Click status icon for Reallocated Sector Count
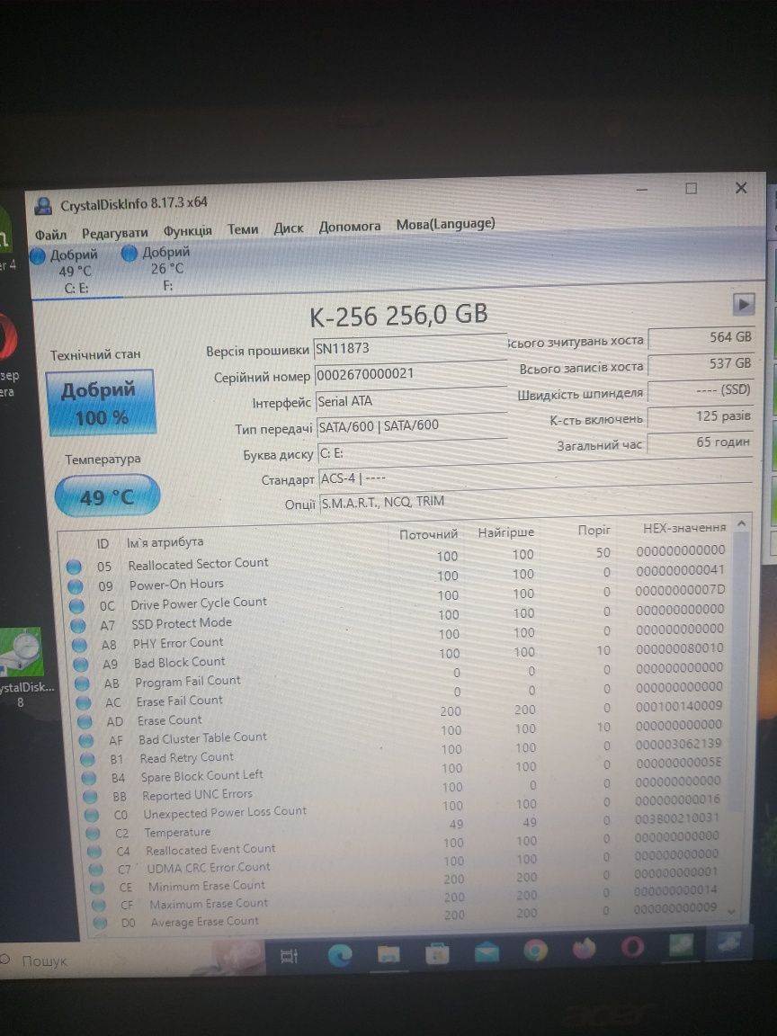Viewport: 777px width, 1036px height. pyautogui.click(x=74, y=567)
